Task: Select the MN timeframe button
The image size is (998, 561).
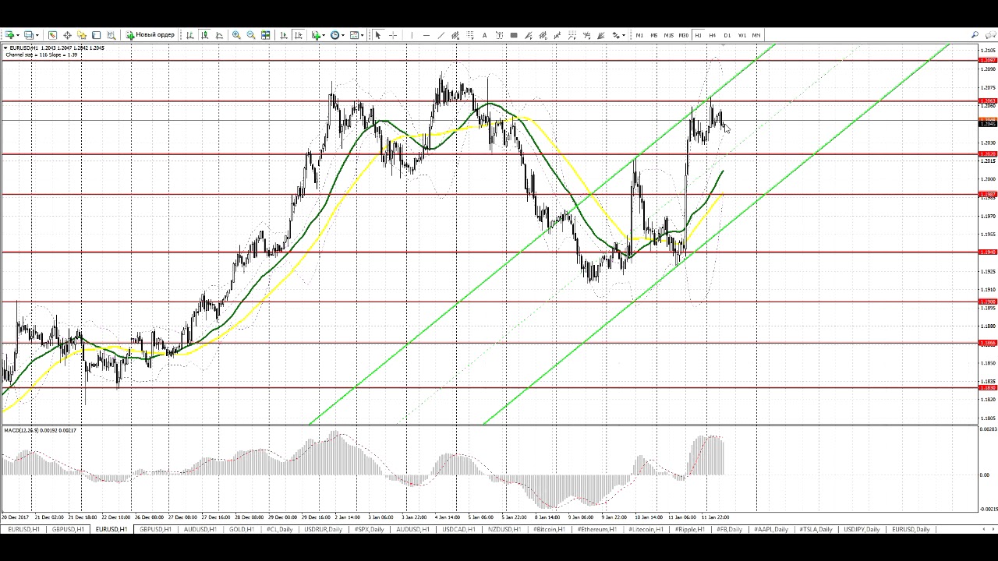Action: [x=756, y=35]
